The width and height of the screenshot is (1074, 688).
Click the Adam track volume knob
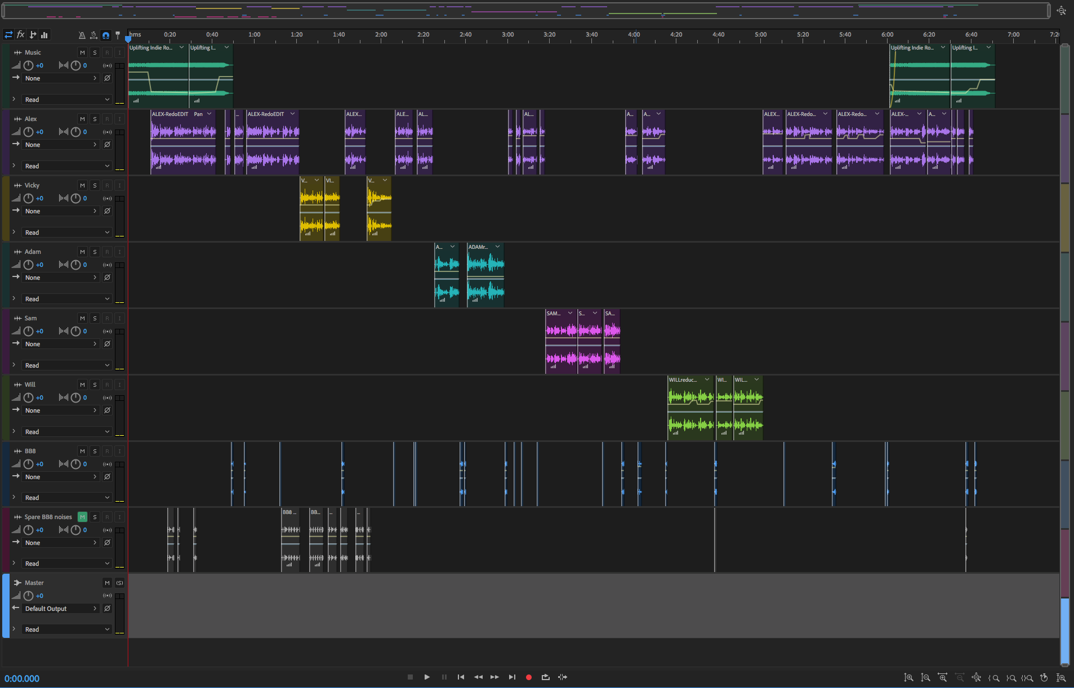(x=28, y=265)
